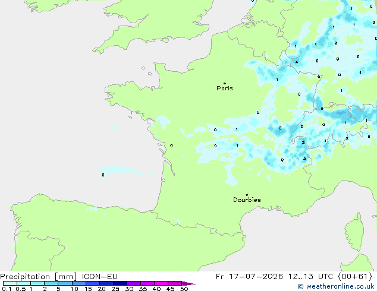Click the 25 legend scale label
Image resolution: width=377 pixels, height=291 pixels.
pos(115,289)
